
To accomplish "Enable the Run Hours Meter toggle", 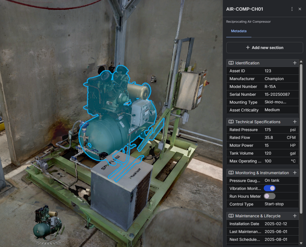I will click(x=270, y=196).
